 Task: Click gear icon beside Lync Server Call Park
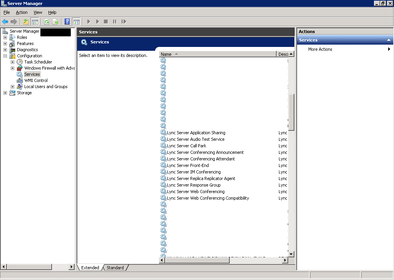click(164, 146)
